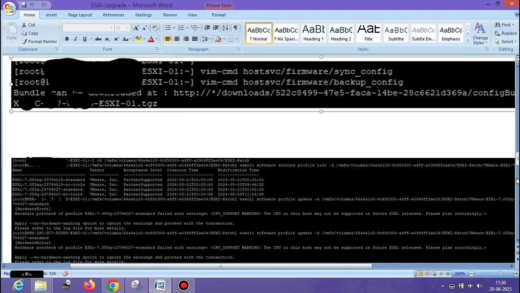The width and height of the screenshot is (520, 293).
Task: Open the Change Styles menu
Action: point(480,33)
